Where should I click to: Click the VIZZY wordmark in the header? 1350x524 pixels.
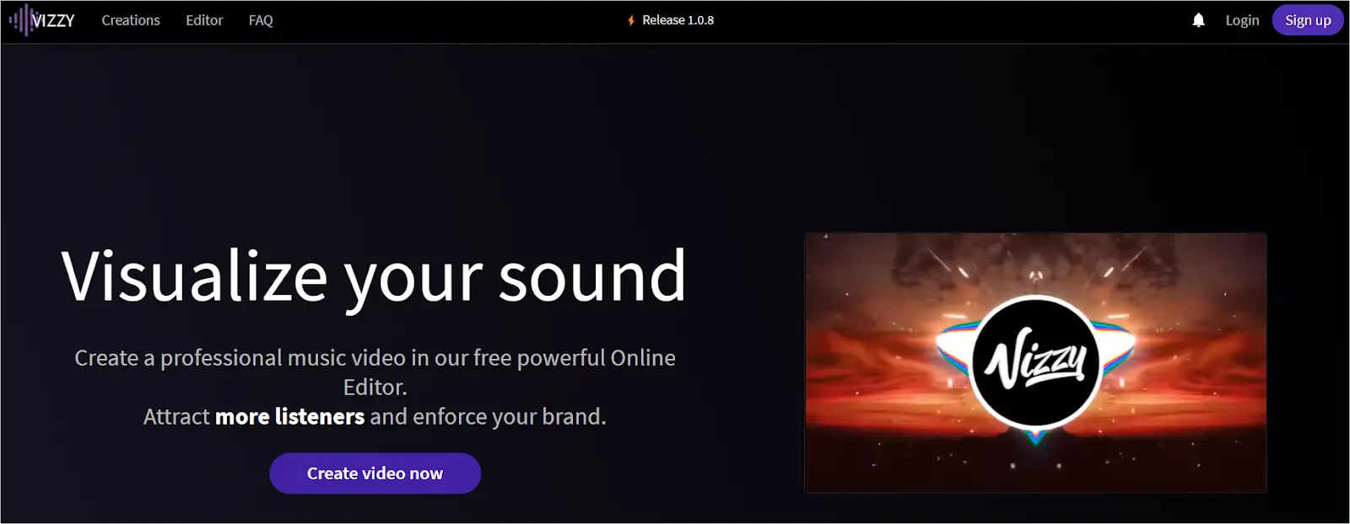[53, 20]
